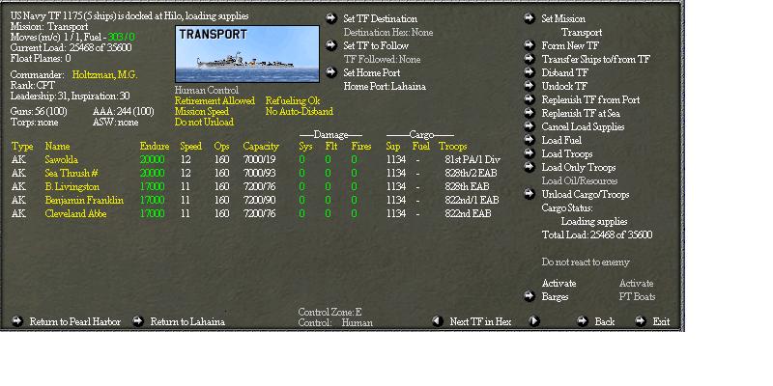Open ship Cleveland Abbe details

(75, 213)
